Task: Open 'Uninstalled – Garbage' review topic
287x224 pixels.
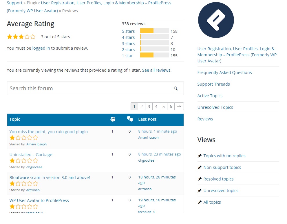Action: [31, 155]
